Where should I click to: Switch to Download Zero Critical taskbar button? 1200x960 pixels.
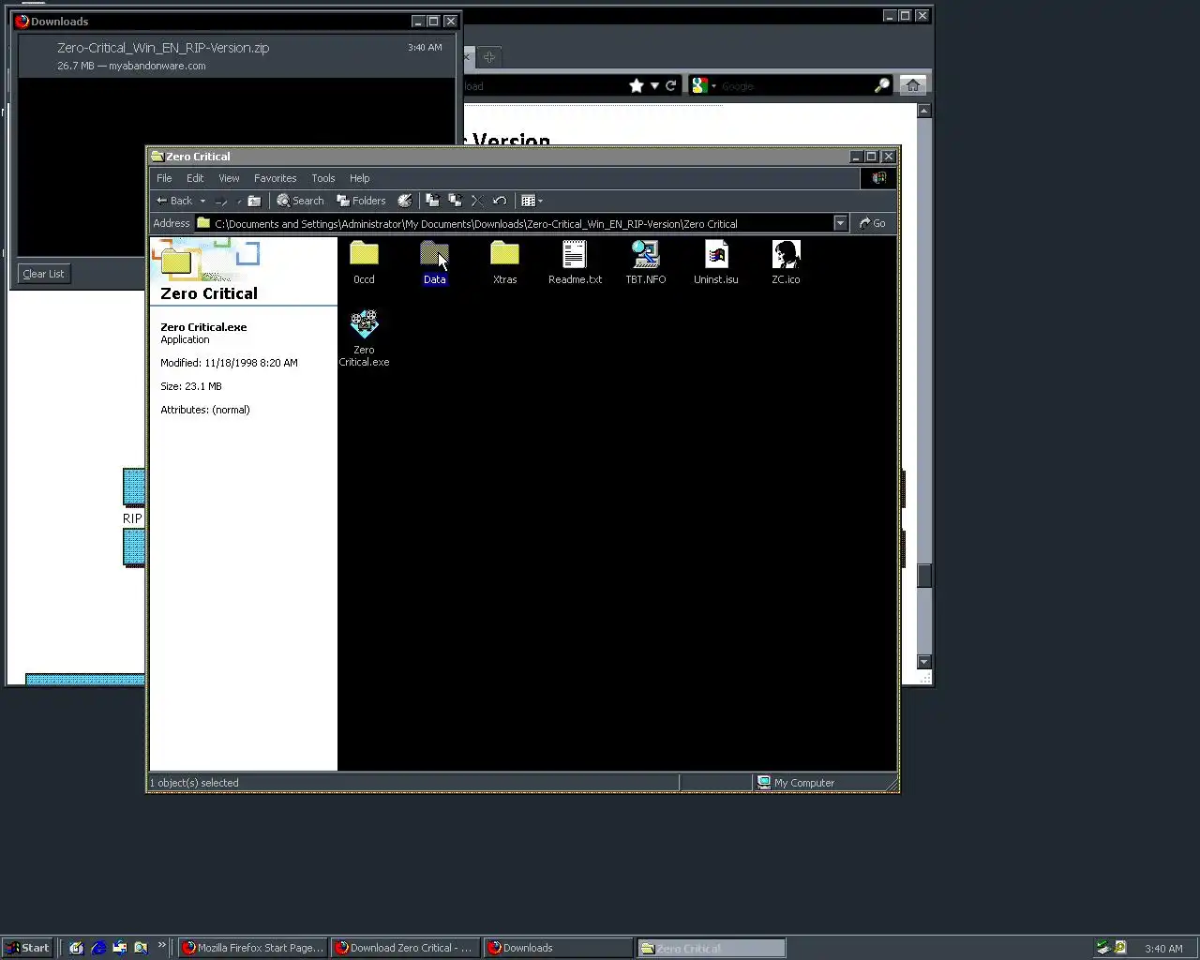point(406,948)
